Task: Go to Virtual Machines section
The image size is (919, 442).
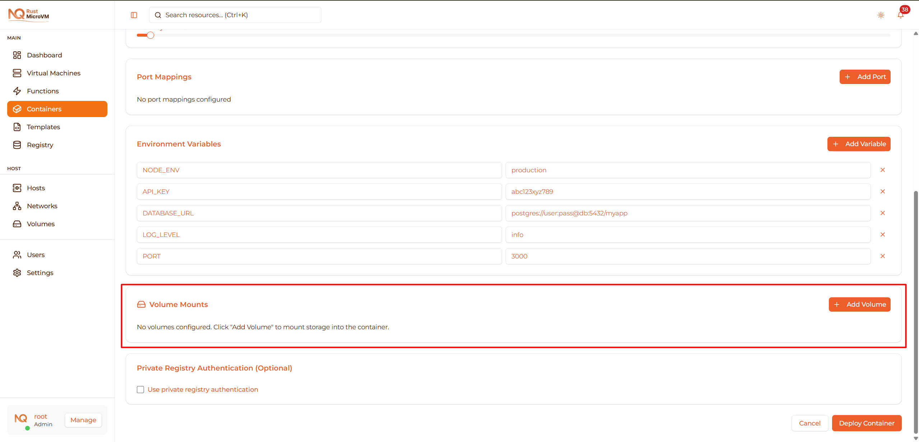Action: 54,73
